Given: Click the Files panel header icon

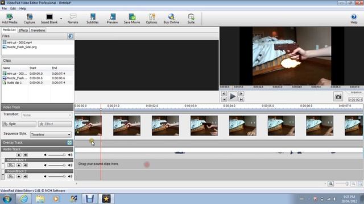Looking at the screenshot, I should [71, 36].
